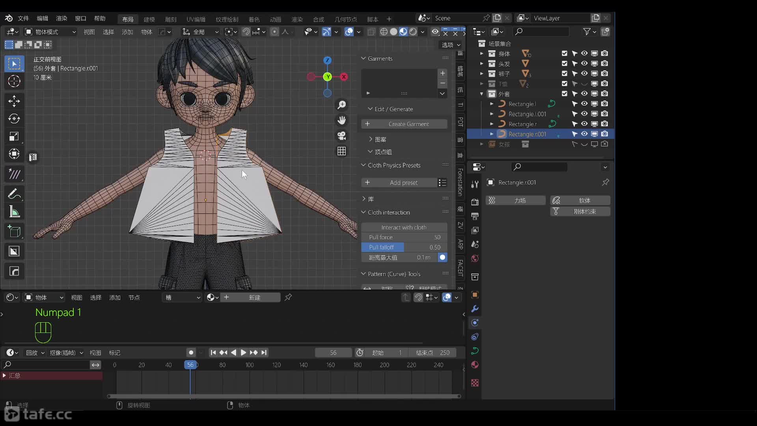Select the Transform tool
Viewport: 757px width, 426px height.
[14, 154]
